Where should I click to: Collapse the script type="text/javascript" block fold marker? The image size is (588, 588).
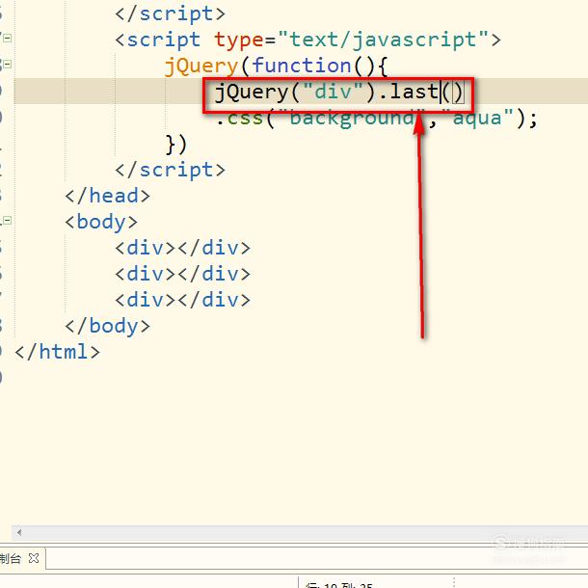click(x=7, y=38)
